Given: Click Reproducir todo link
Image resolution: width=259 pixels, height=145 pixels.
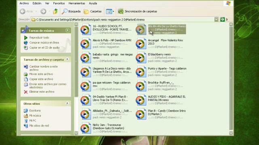Looking at the screenshot, I should (39, 37).
